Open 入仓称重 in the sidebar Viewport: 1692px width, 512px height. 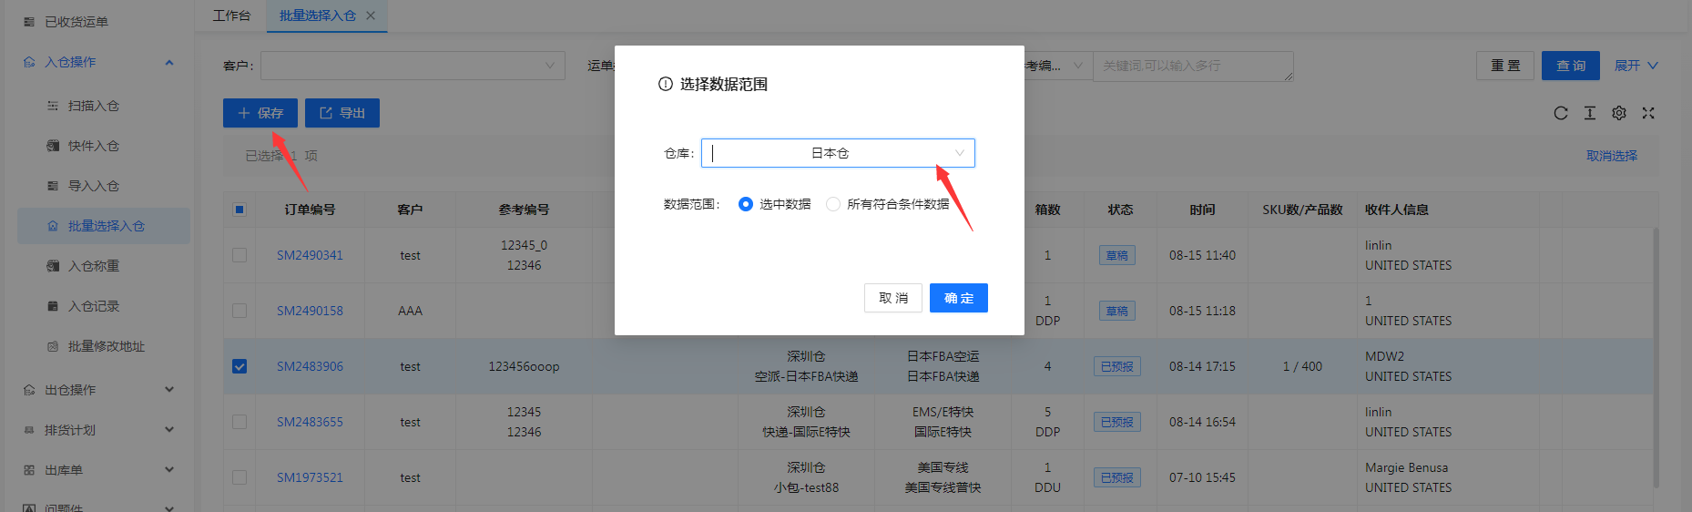[93, 266]
